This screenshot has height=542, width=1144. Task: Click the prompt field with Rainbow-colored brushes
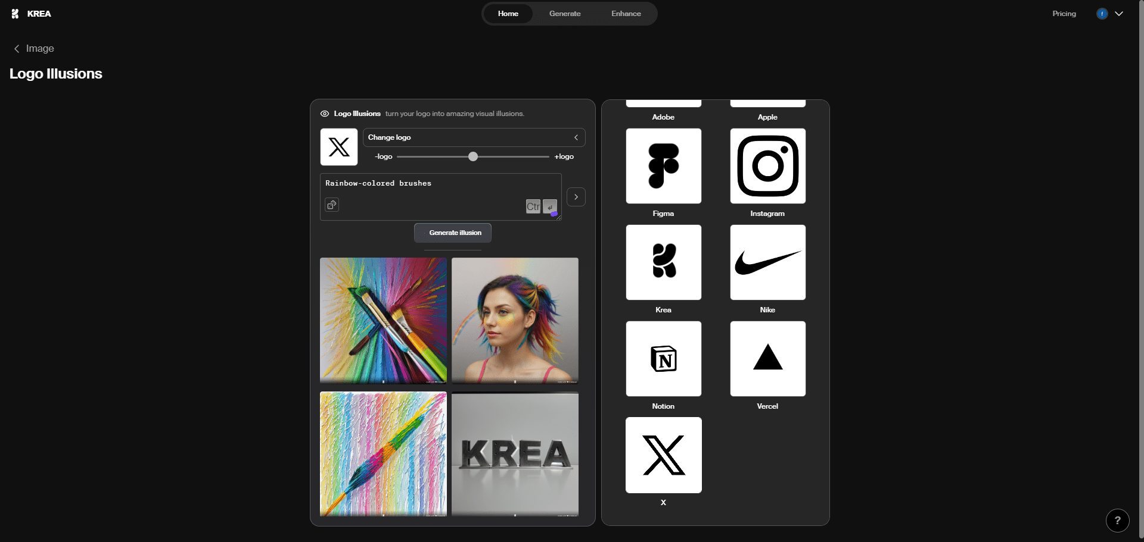pos(440,196)
